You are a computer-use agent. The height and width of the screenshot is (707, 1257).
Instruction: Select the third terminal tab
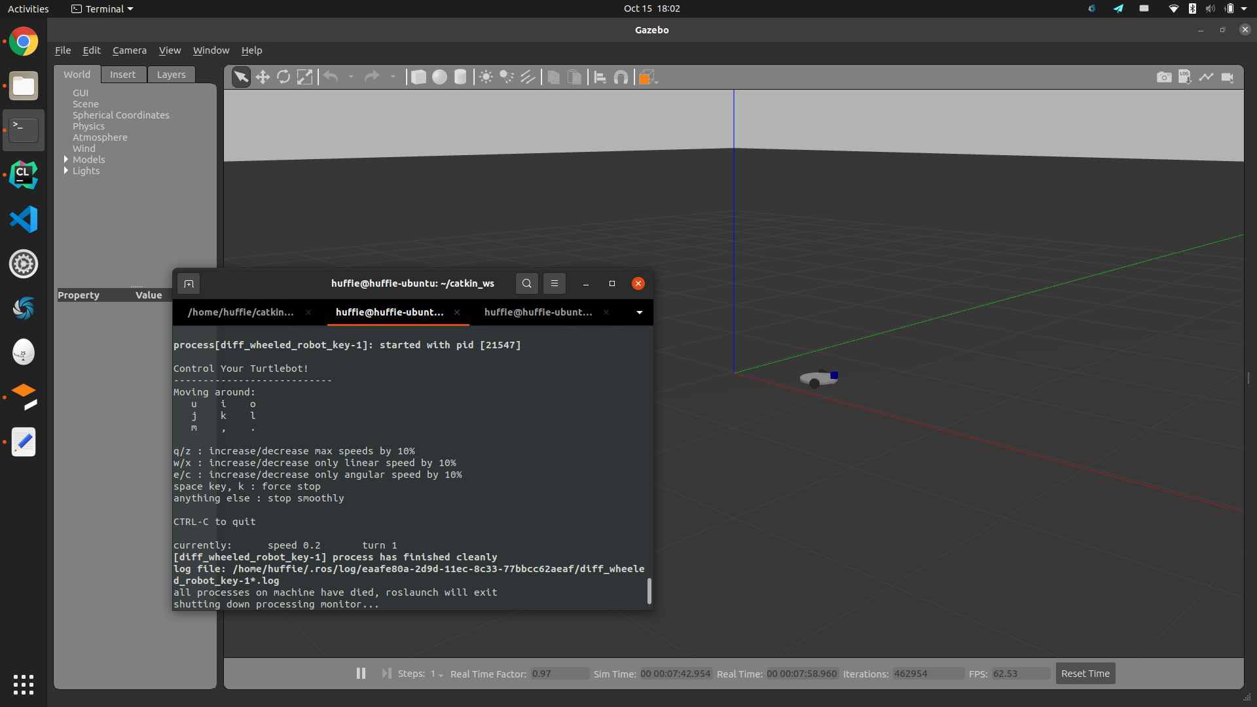tap(538, 312)
